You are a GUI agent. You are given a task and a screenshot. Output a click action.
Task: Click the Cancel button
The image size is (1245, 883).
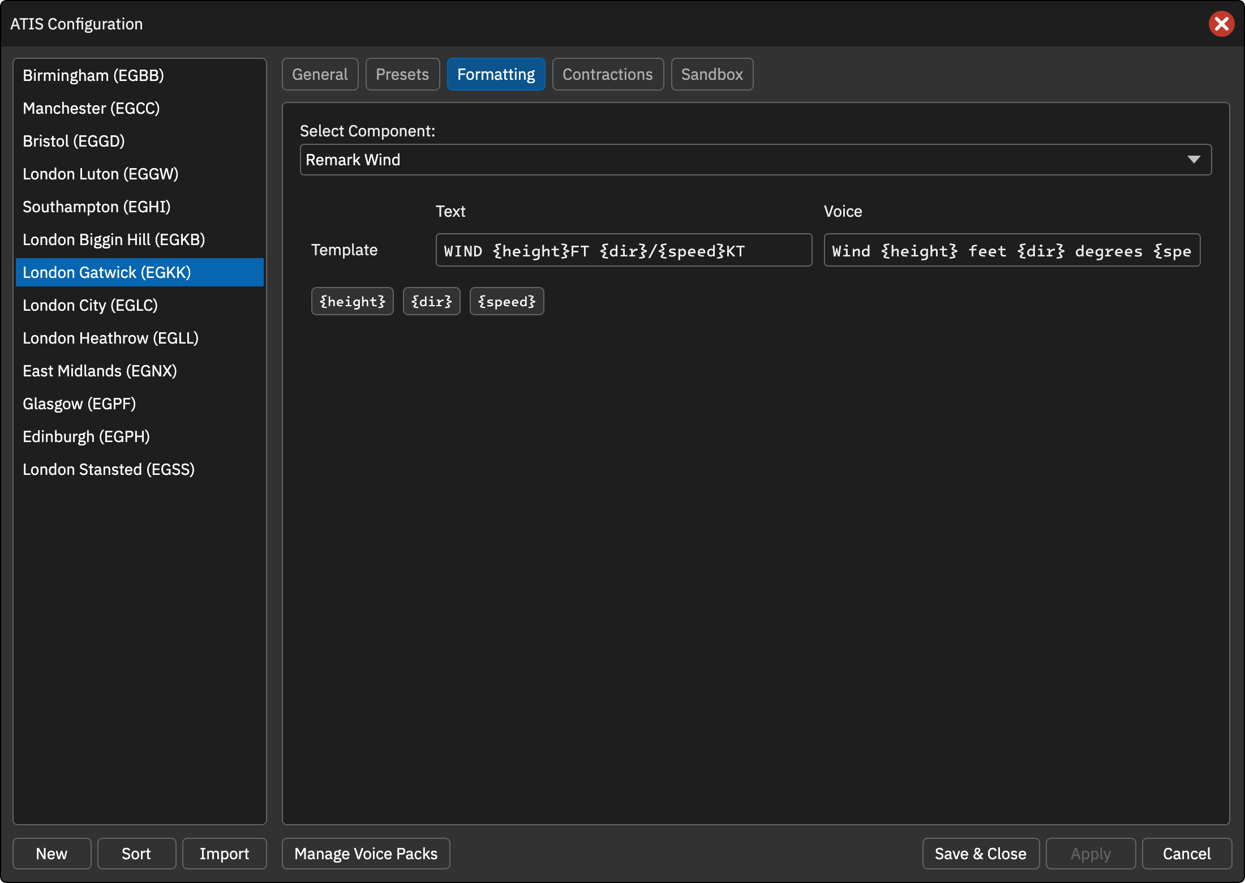(1187, 854)
